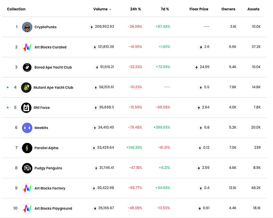Click the ETH icon beside volume 30,422.98
The height and width of the screenshot is (218, 273).
94,188
